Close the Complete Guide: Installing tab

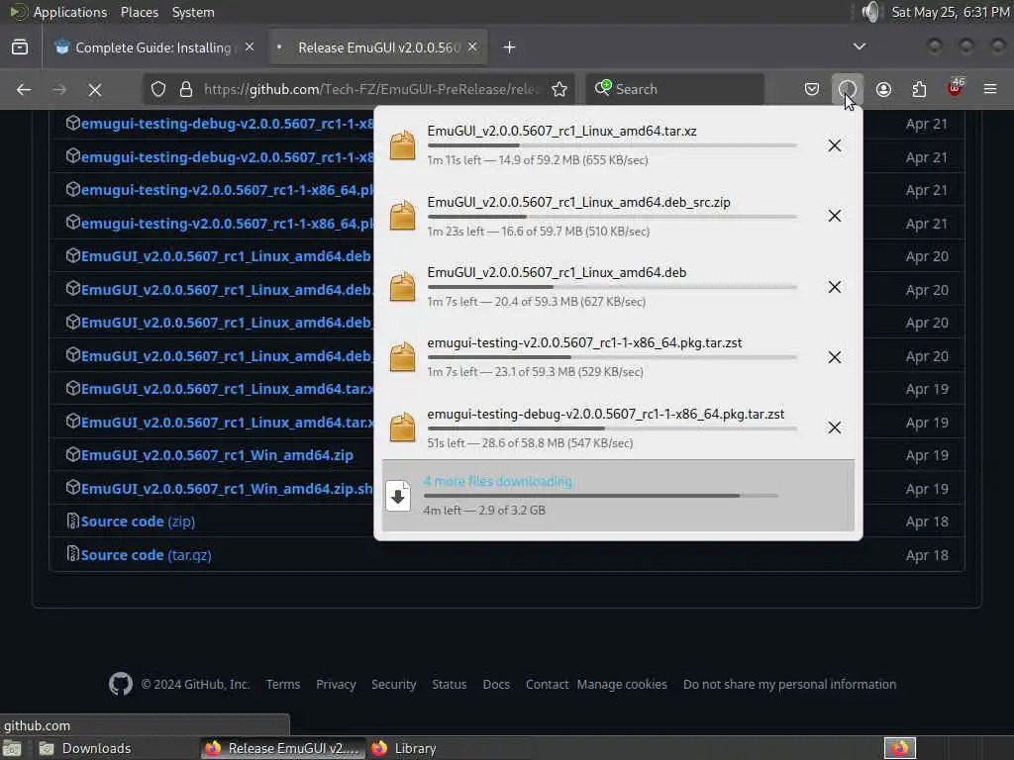(x=250, y=47)
